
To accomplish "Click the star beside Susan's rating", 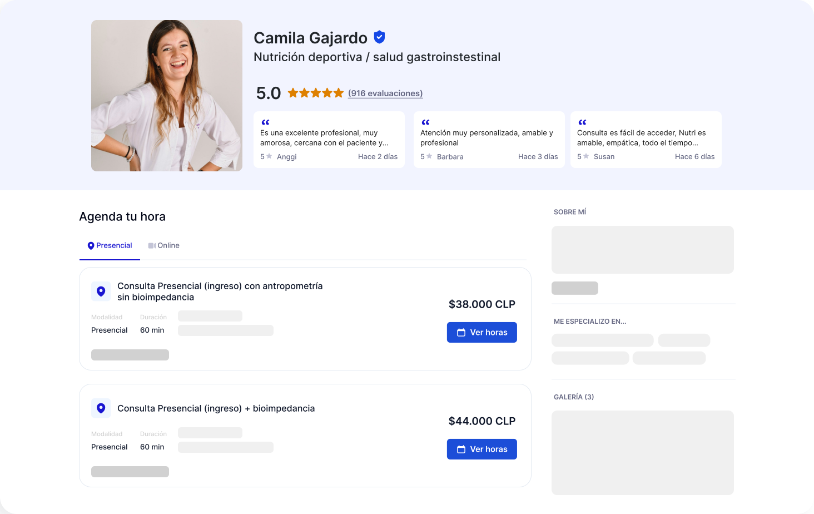I will coord(586,156).
